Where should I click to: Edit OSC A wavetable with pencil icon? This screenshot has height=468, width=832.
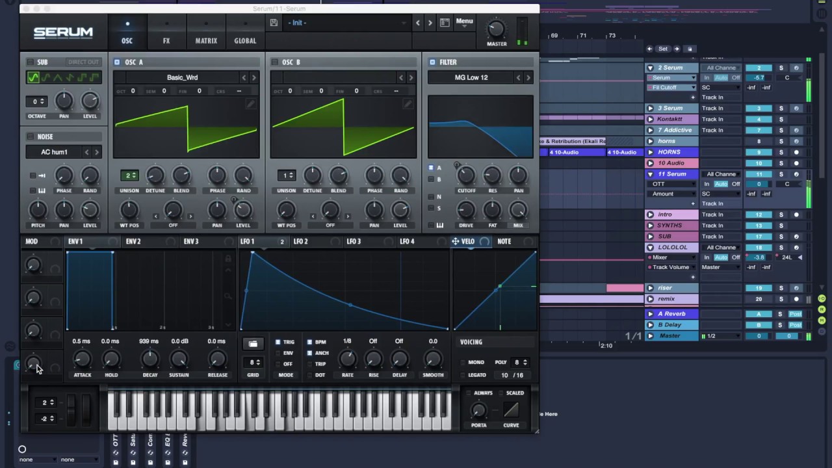click(x=250, y=104)
